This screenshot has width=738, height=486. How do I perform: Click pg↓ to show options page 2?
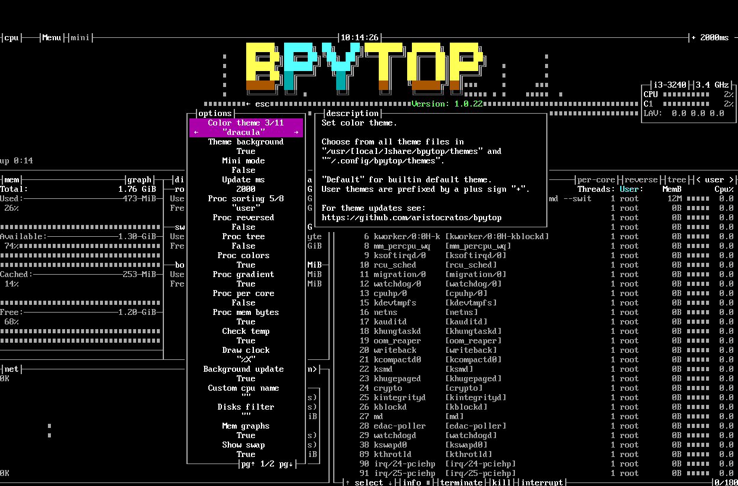(x=286, y=465)
